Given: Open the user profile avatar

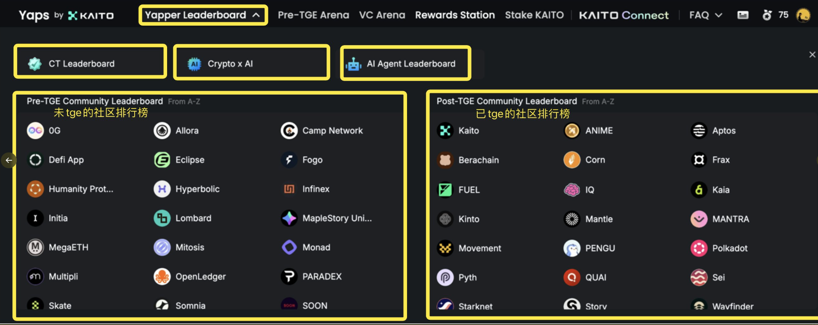Looking at the screenshot, I should 804,15.
